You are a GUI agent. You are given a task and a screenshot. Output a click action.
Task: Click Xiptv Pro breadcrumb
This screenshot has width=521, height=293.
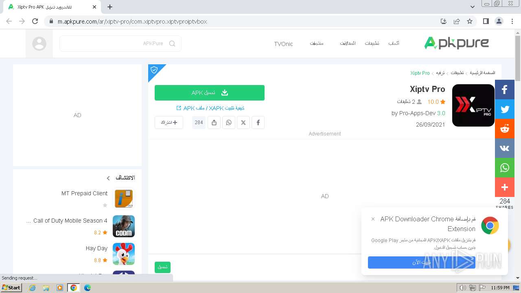point(420,73)
